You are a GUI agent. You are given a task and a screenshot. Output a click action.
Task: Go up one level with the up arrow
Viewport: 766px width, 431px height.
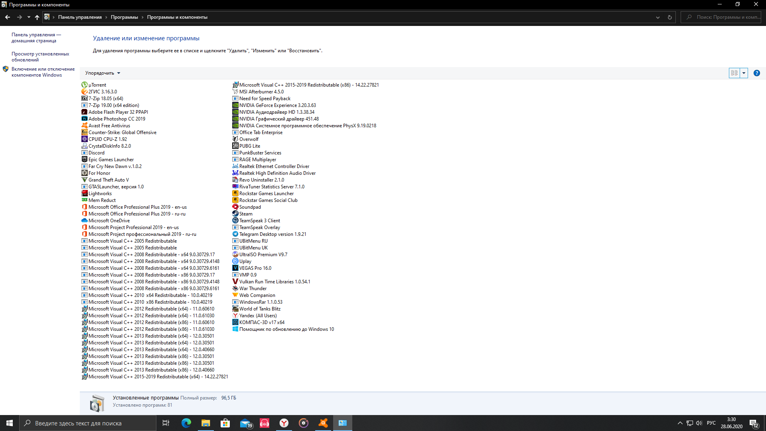(x=37, y=17)
